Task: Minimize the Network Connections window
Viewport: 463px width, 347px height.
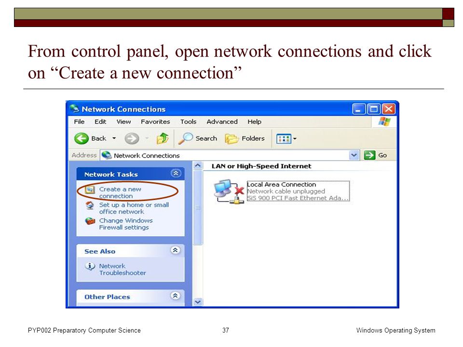Action: click(359, 109)
